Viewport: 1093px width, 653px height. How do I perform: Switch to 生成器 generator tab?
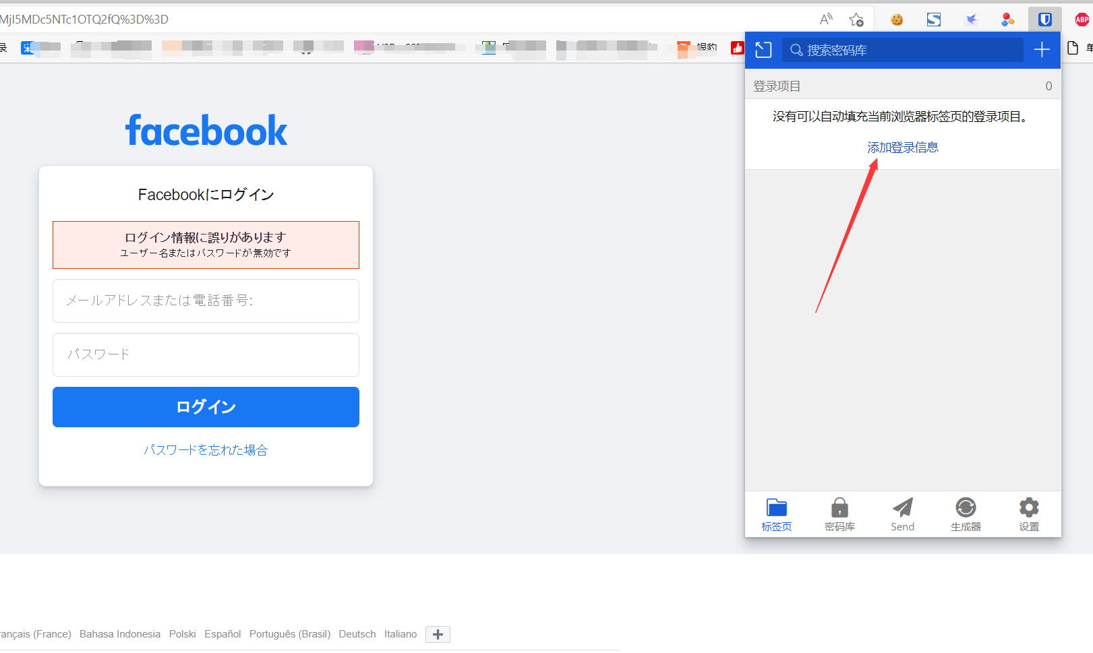966,515
